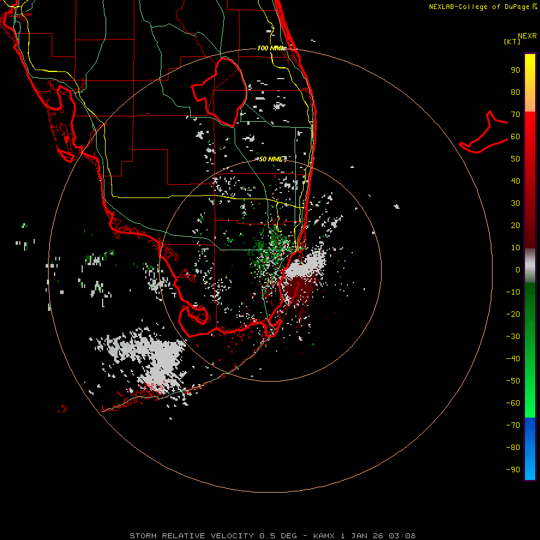Image resolution: width=540 pixels, height=540 pixels.
Task: Select the -50 value on the velocity scale
Action: click(513, 381)
